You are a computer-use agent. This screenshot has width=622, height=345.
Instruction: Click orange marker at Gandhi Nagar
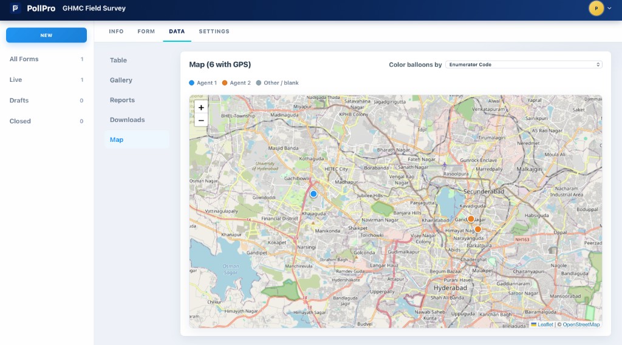pos(471,219)
